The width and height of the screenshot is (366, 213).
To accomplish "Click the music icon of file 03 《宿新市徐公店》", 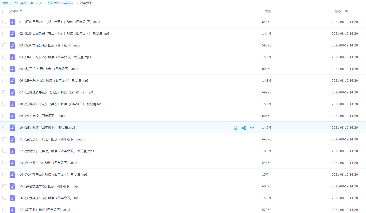I will pos(13,45).
